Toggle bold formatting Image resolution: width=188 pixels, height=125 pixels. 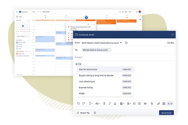(104, 103)
